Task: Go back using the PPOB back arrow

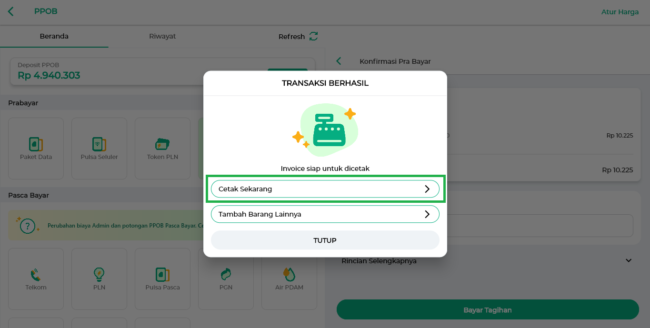Action: tap(10, 12)
